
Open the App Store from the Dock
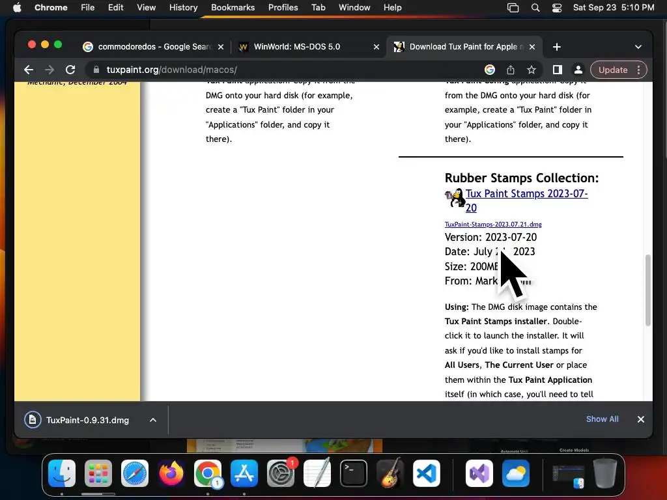[244, 473]
